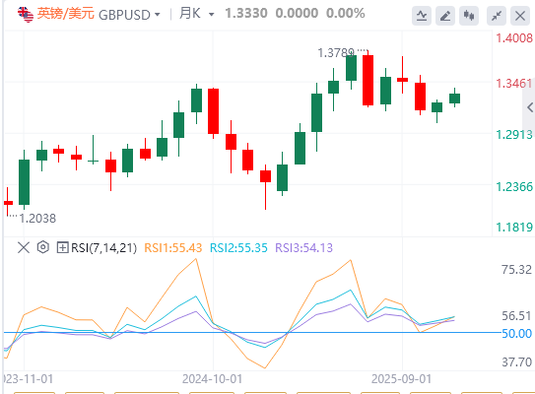Open the indicator line chart icon

point(422,16)
